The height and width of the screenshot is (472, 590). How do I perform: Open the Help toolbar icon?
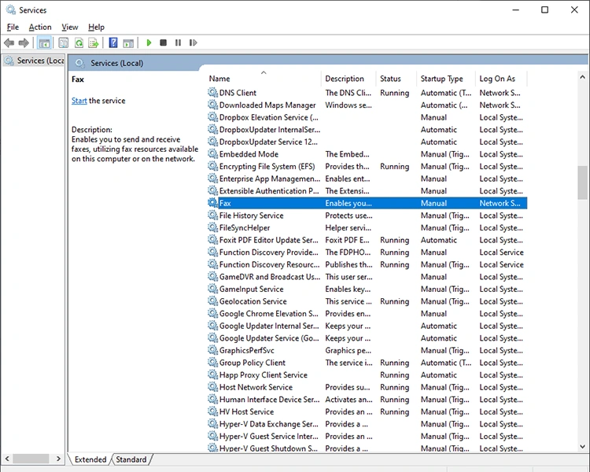[x=113, y=43]
